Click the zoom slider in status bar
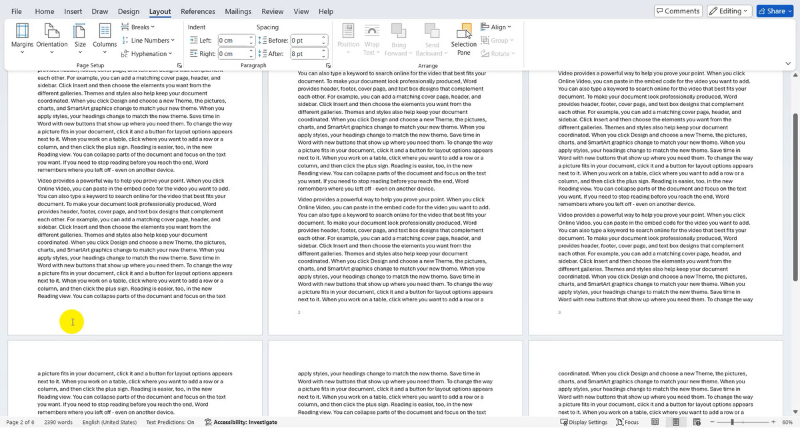This screenshot has width=800, height=428. click(732, 422)
